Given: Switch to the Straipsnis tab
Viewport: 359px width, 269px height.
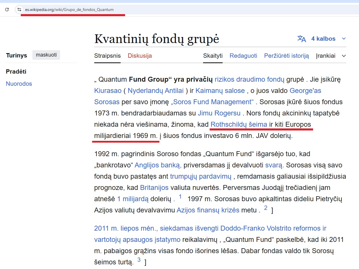Looking at the screenshot, I should pos(107,56).
